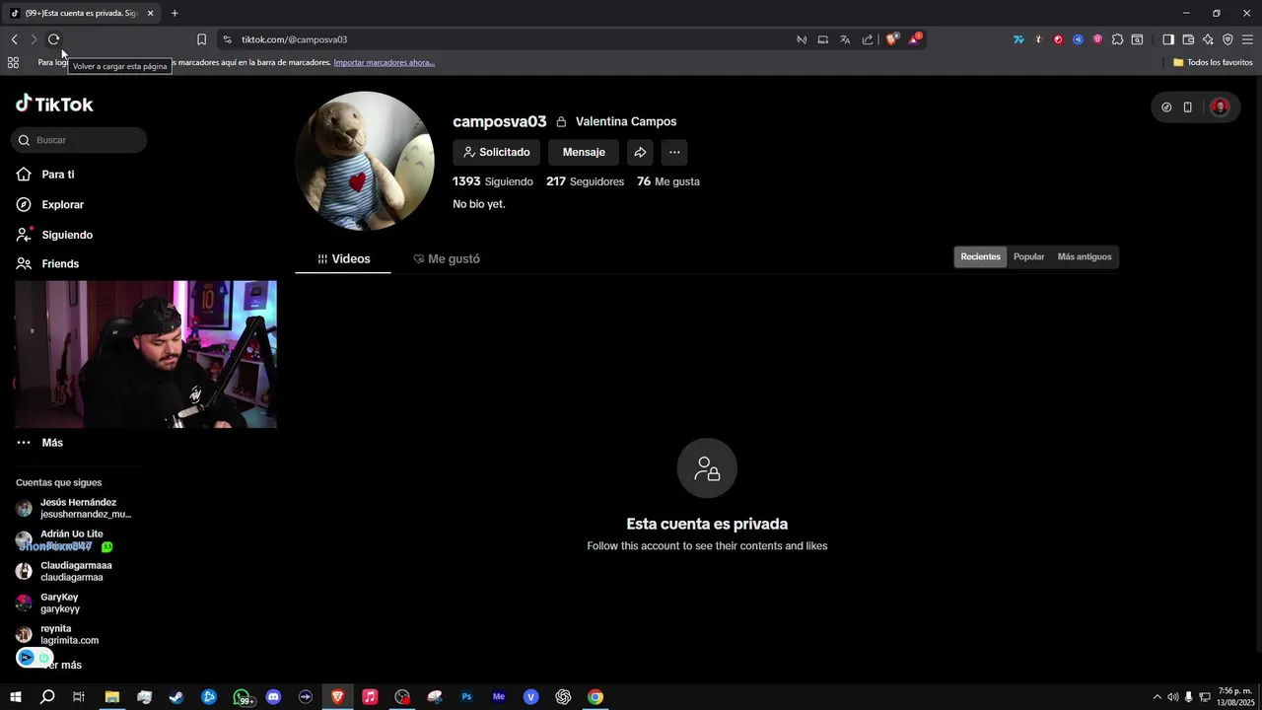1262x710 pixels.
Task: Click the username camposva03 heading
Action: tap(499, 121)
